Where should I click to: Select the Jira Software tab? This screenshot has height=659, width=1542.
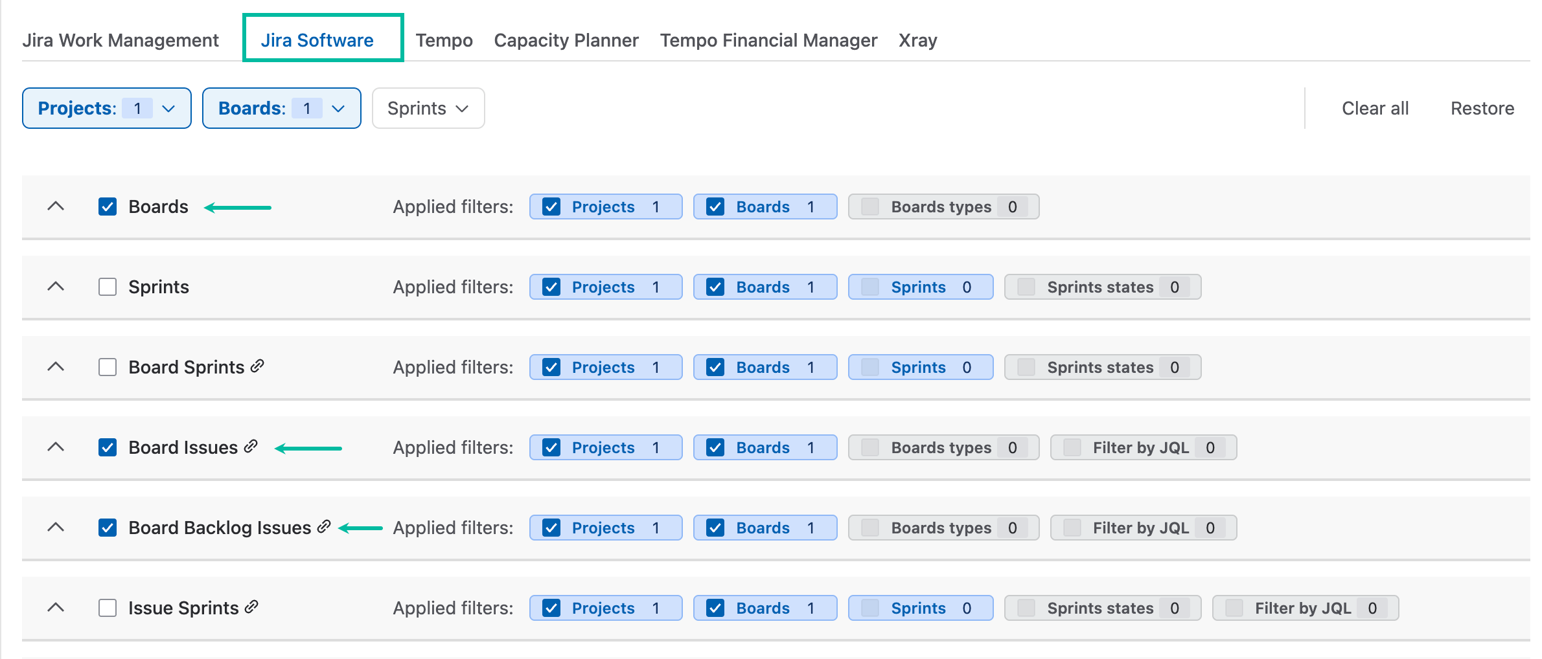(317, 40)
